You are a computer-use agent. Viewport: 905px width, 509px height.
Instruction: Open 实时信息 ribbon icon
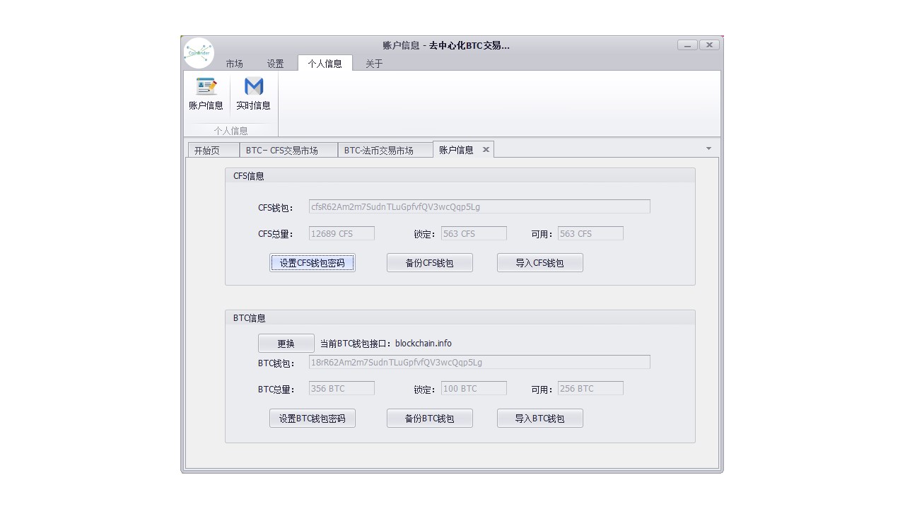click(253, 95)
